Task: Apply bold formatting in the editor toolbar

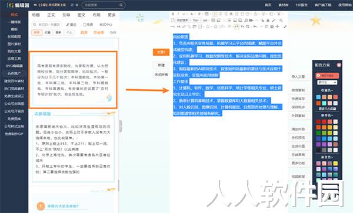Action: coord(172,14)
